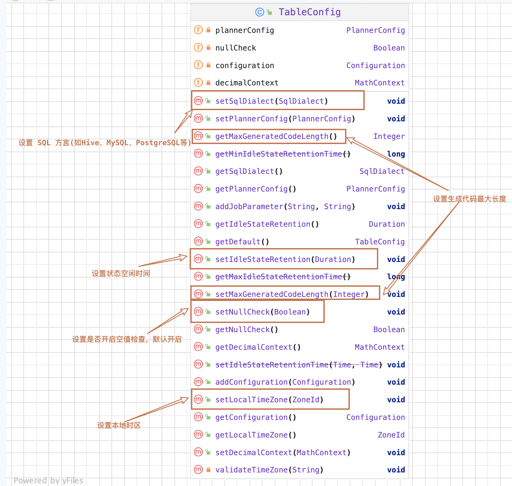512x486 pixels.
Task: Click the method icon of setLocalTimeZone
Action: pos(198,399)
